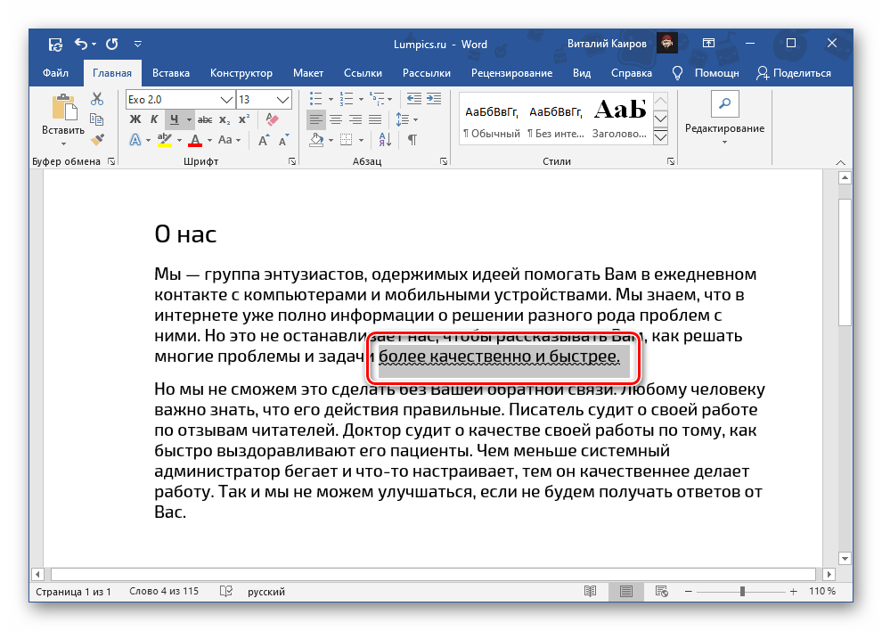Copy the selection icon
This screenshot has width=882, height=631.
[x=97, y=119]
